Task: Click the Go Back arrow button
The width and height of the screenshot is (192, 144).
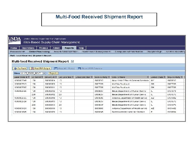Action: click(x=20, y=69)
